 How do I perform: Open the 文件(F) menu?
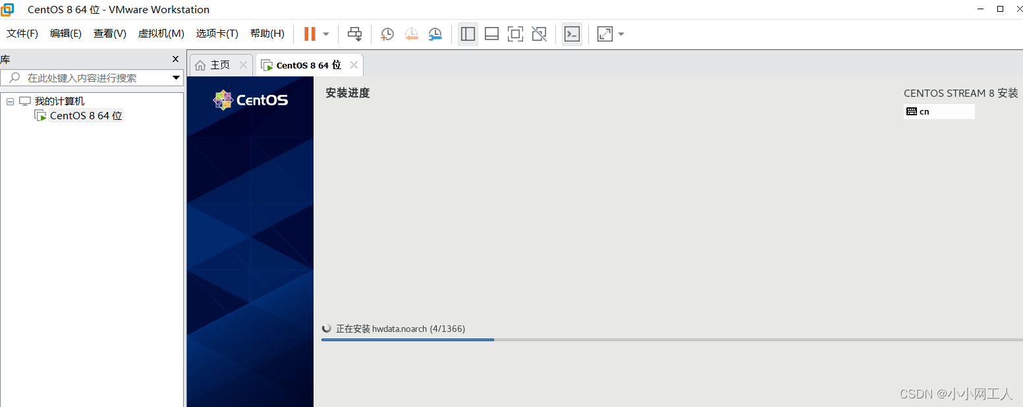click(x=22, y=34)
